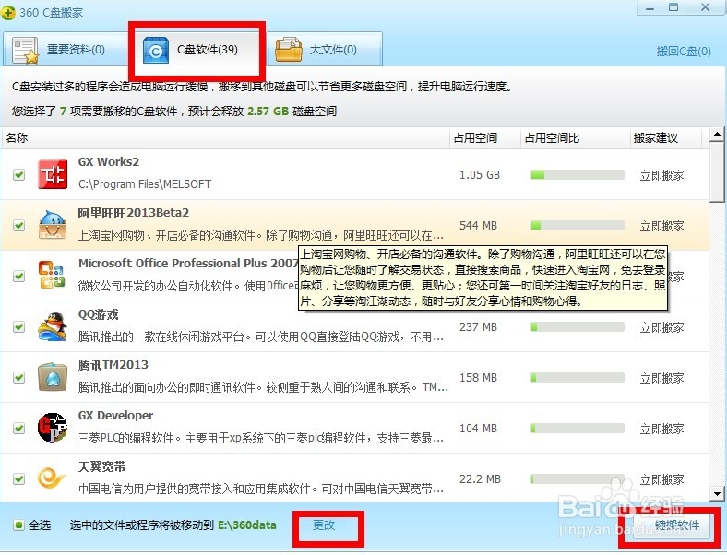Click the 阿里旺旺2013Beta2 app icon
Screen dimensions: 727x555
click(x=53, y=225)
